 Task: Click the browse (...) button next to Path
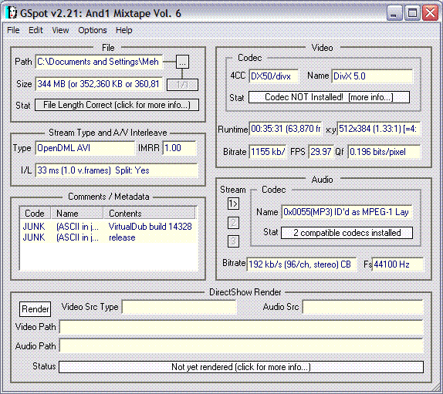pyautogui.click(x=182, y=62)
